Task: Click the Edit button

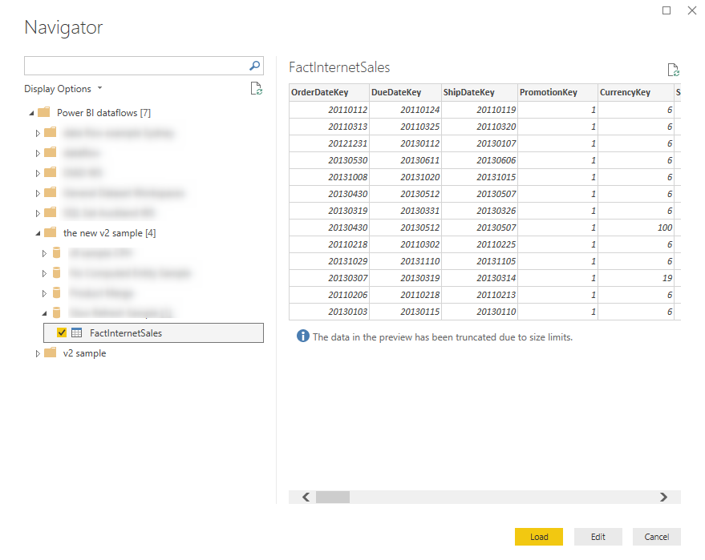Action: [x=598, y=537]
